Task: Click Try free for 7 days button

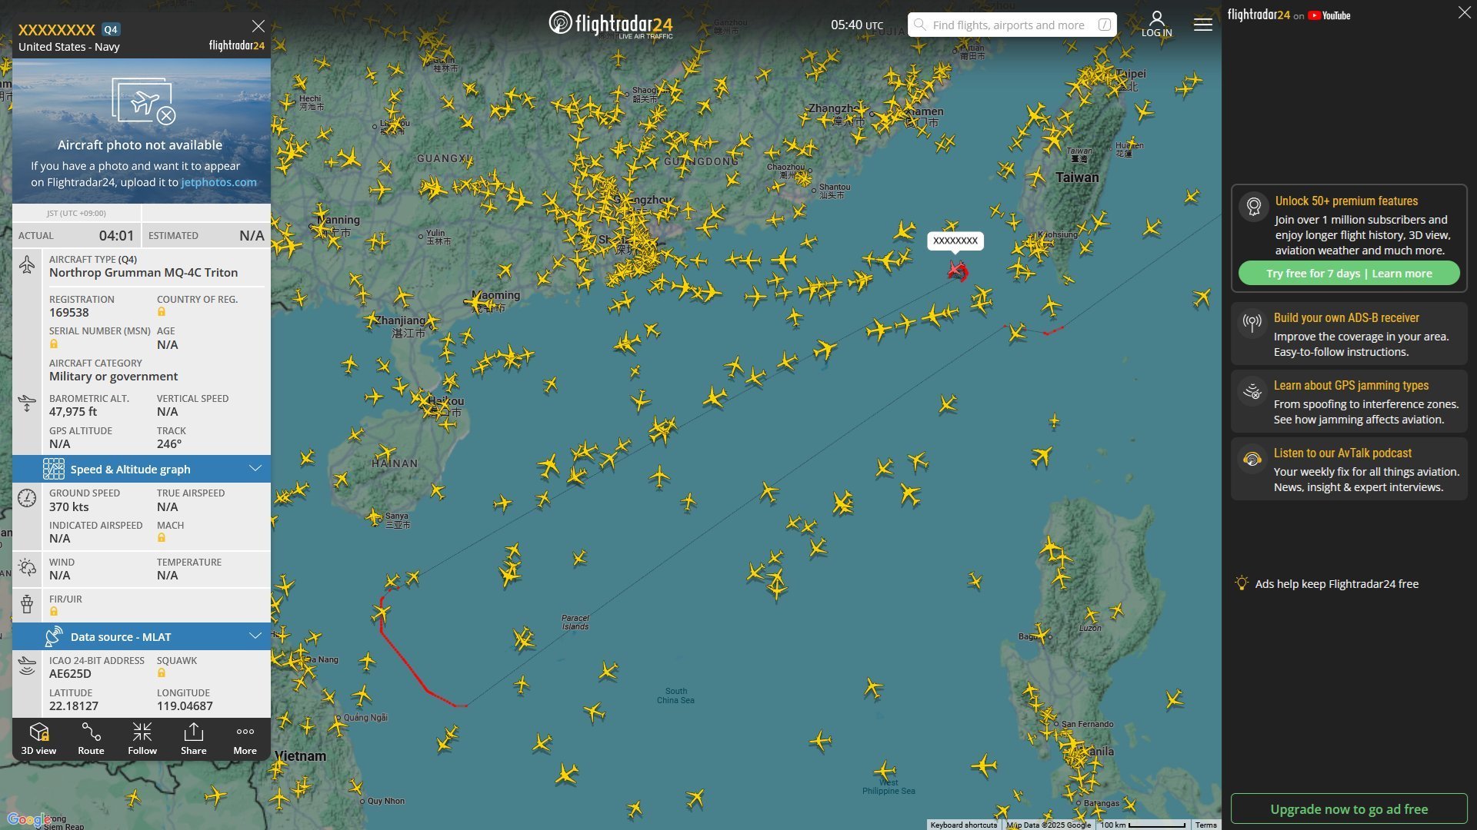Action: click(x=1349, y=274)
